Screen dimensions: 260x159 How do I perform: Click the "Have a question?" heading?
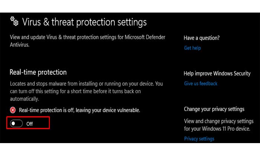click(x=202, y=38)
